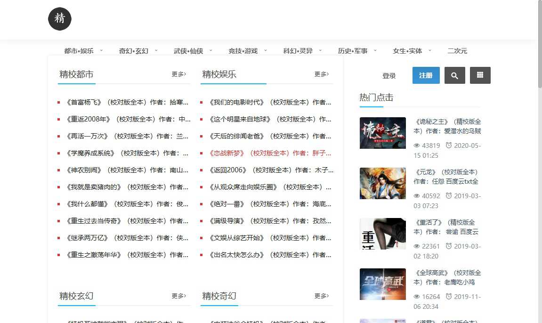The width and height of the screenshot is (542, 323).
Task: Open the 奇幻•玄幻 menu item
Action: [133, 51]
